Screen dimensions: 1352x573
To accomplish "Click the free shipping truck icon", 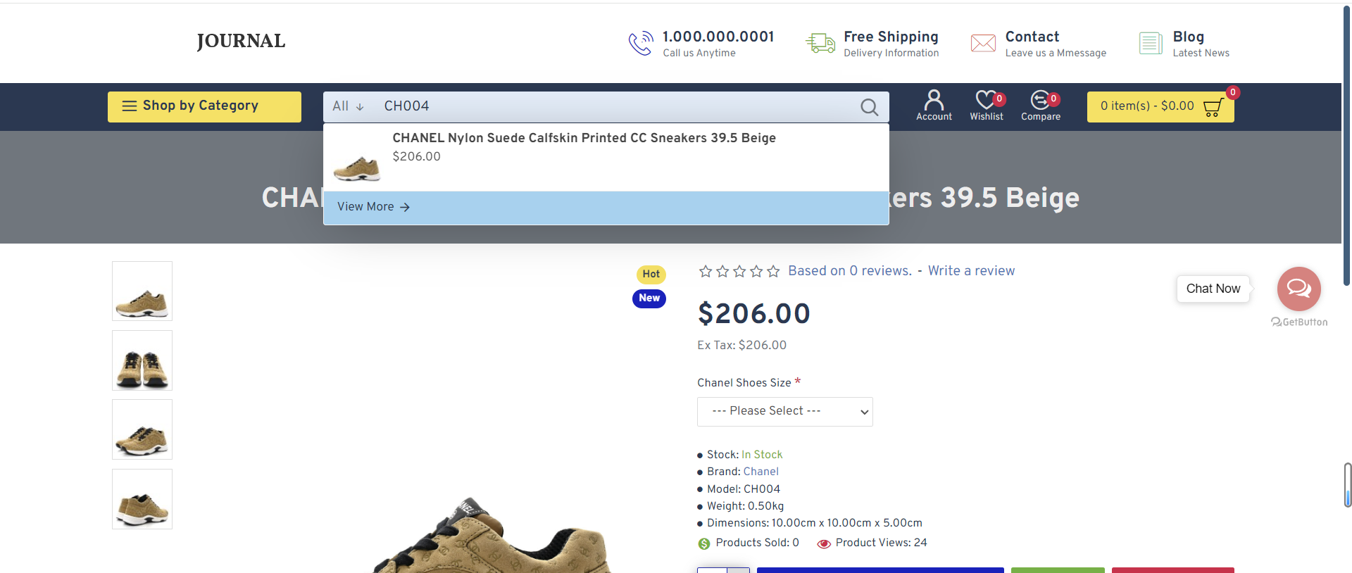I will [820, 43].
